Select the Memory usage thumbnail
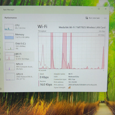The width and height of the screenshot is (115, 115). pyautogui.click(x=9, y=36)
